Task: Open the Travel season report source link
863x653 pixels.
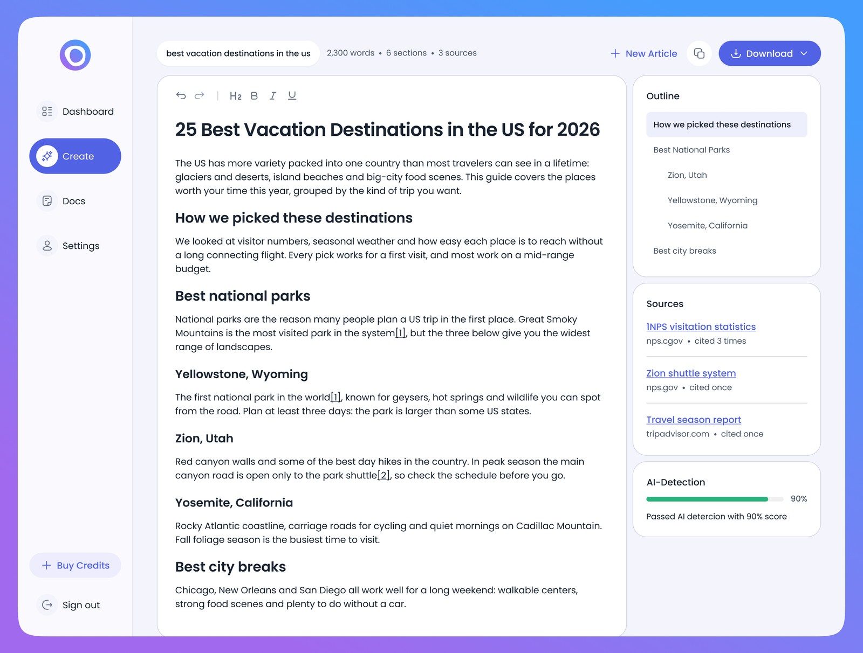Action: point(694,420)
